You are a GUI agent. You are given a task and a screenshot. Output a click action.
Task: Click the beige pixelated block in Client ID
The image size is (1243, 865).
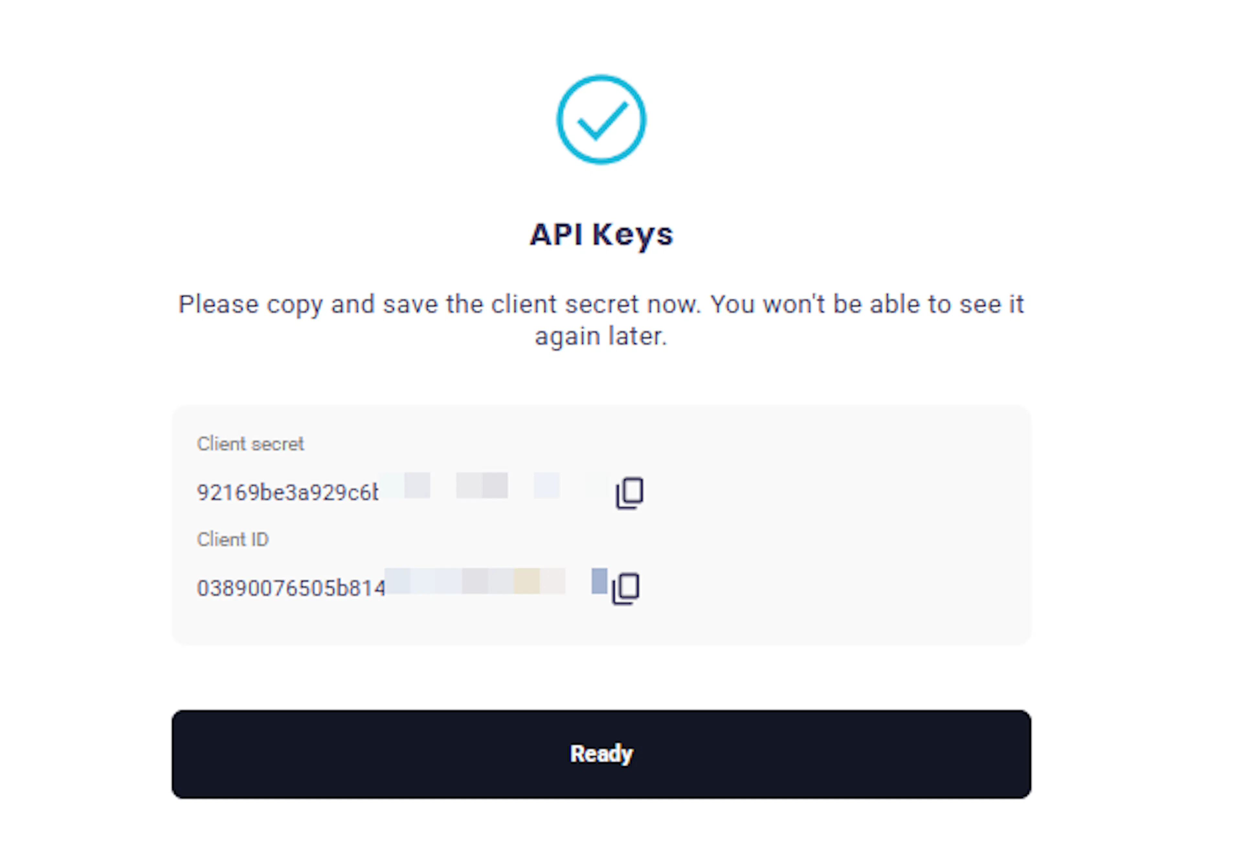[x=526, y=581]
